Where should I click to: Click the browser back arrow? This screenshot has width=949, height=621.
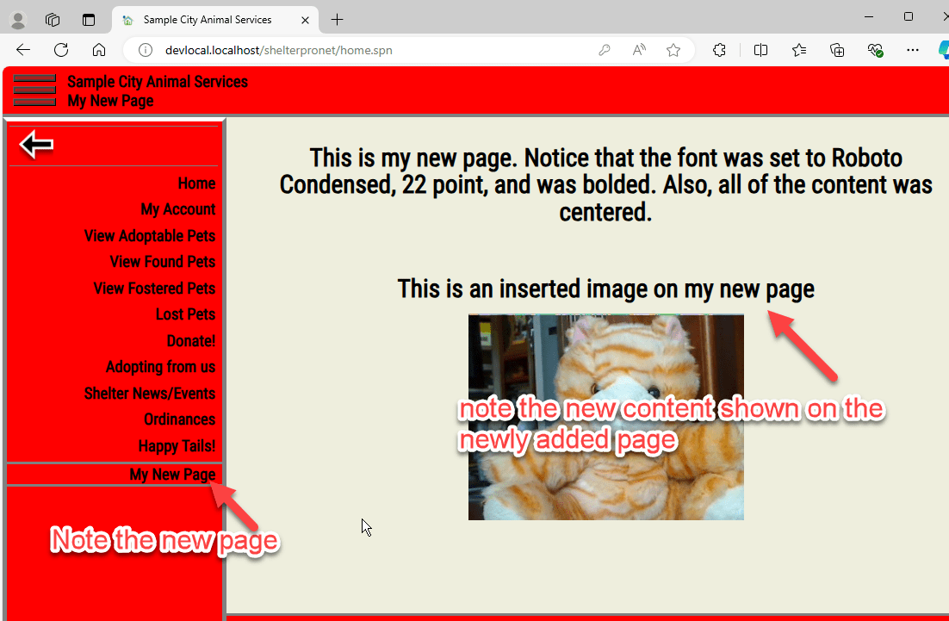(23, 50)
